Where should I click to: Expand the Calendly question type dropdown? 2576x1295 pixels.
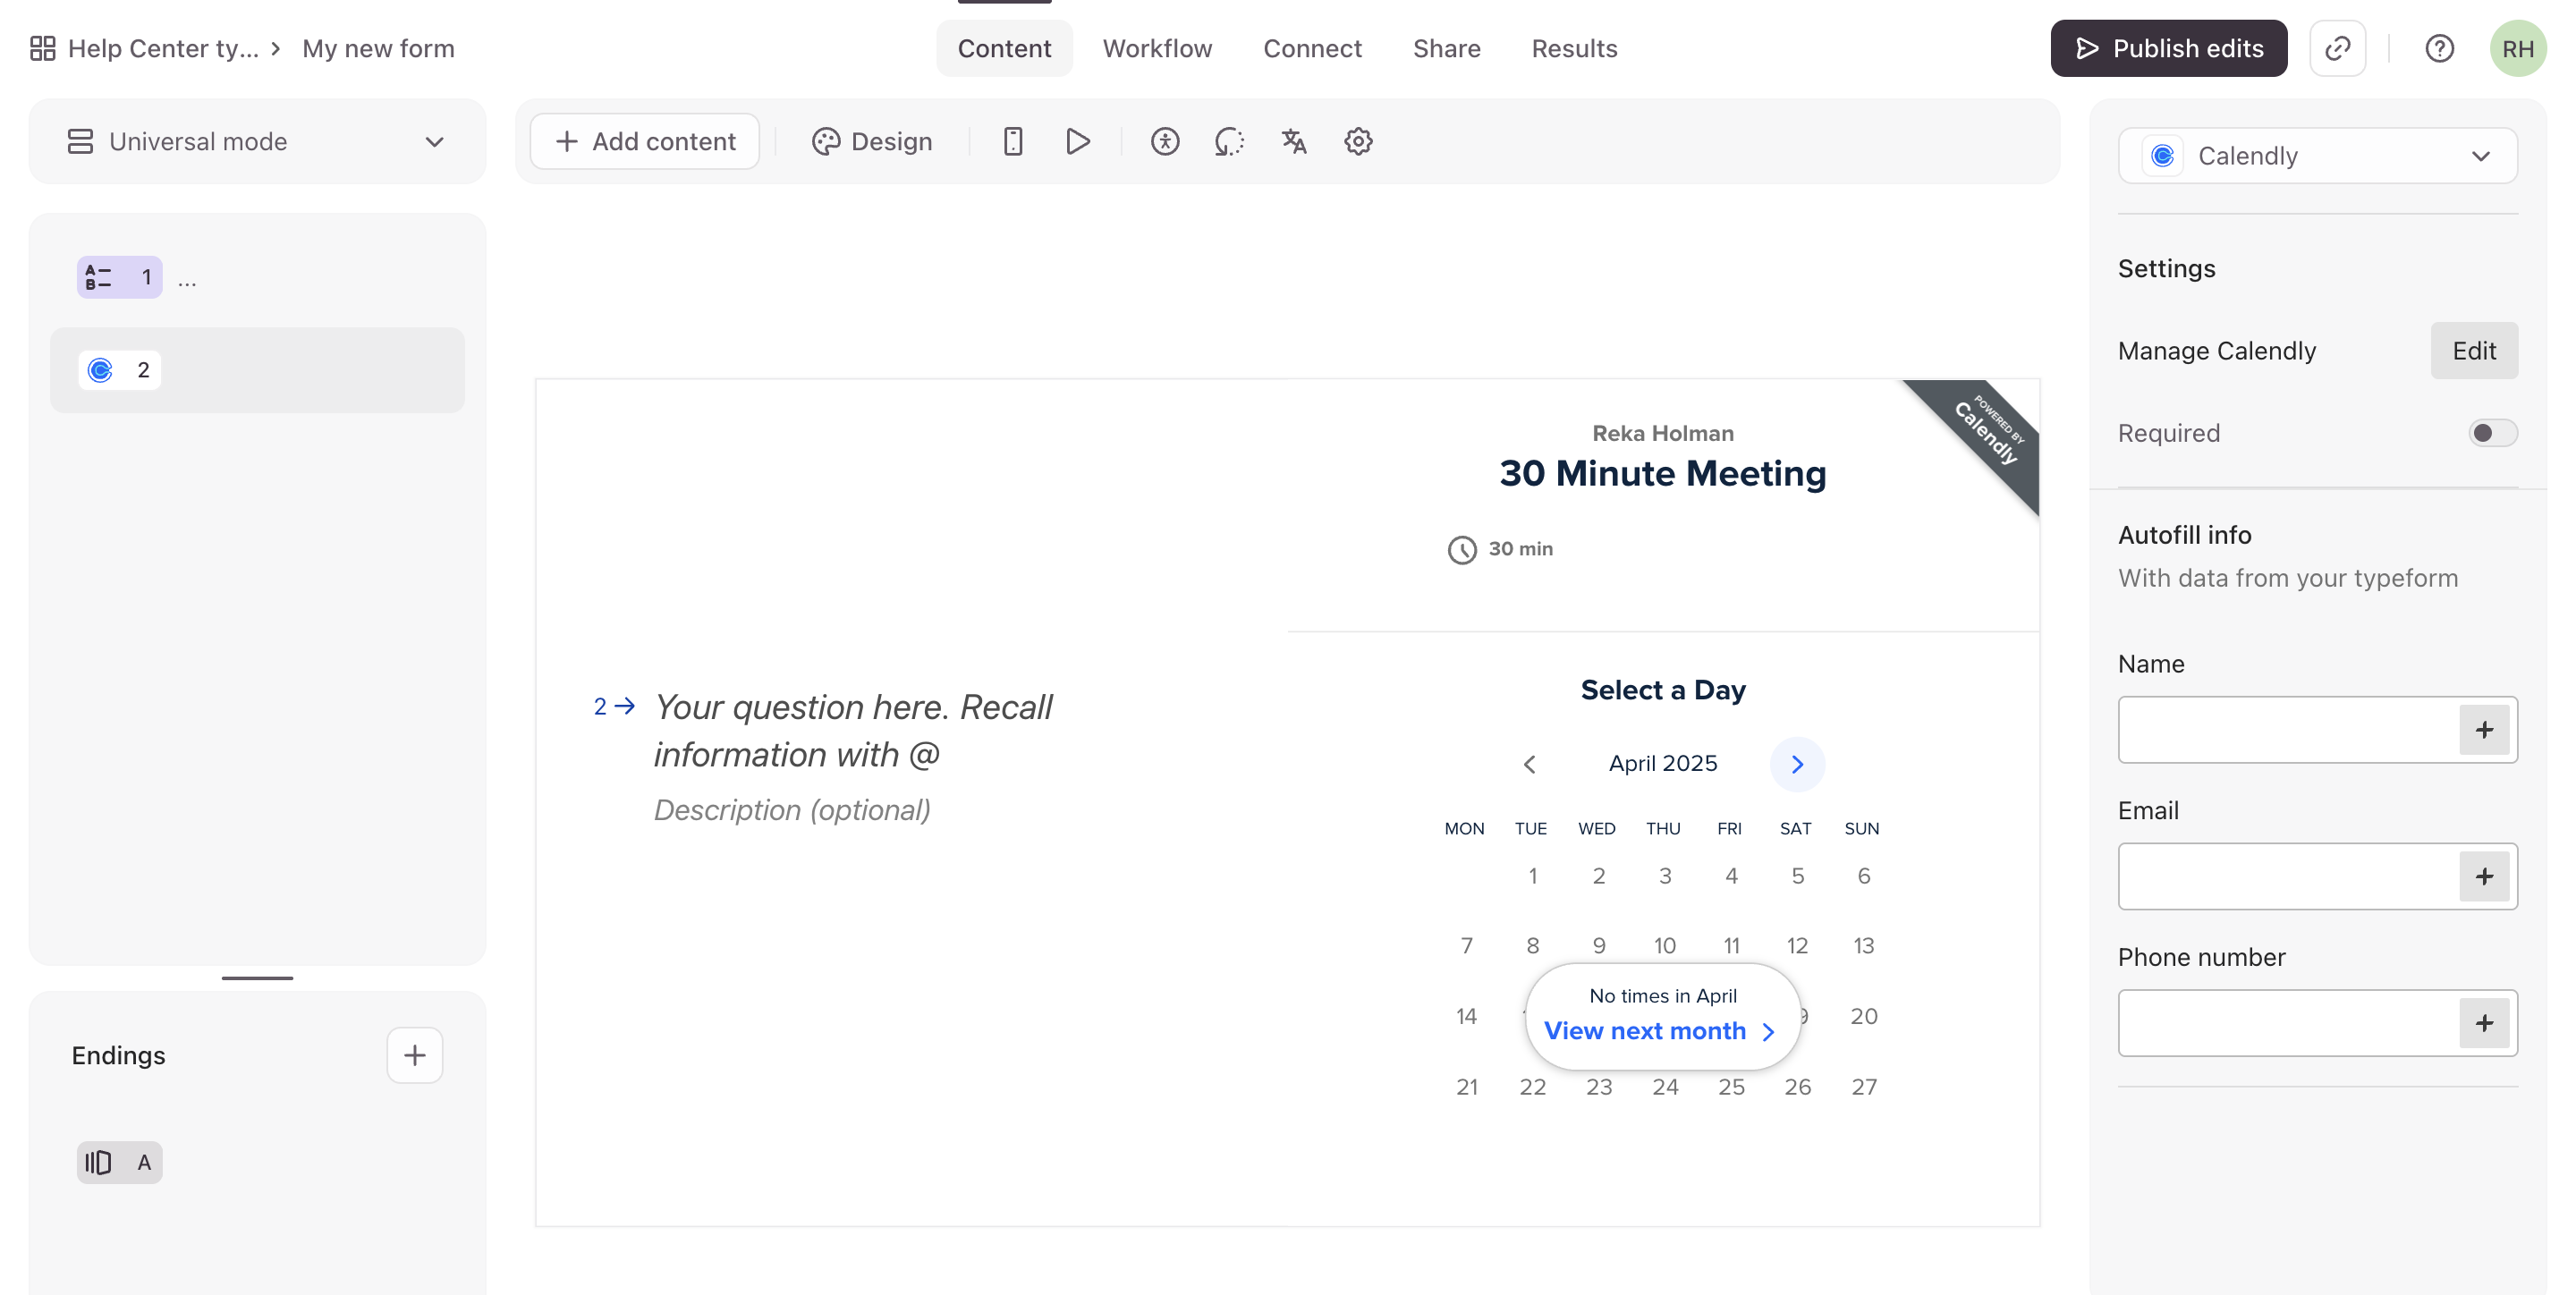[2317, 156]
